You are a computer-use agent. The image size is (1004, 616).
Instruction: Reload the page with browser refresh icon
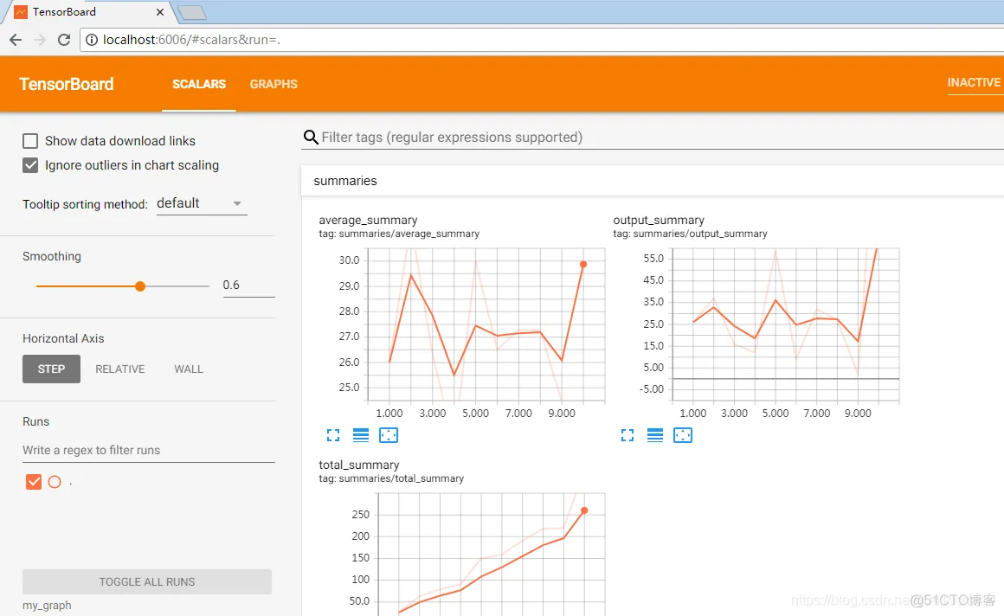click(64, 40)
